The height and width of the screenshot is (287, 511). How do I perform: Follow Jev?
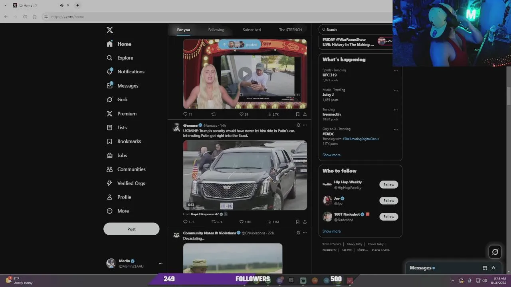click(x=389, y=201)
